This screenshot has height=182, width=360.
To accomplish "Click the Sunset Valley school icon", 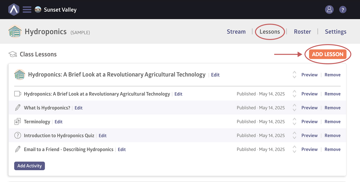I will coord(38,10).
